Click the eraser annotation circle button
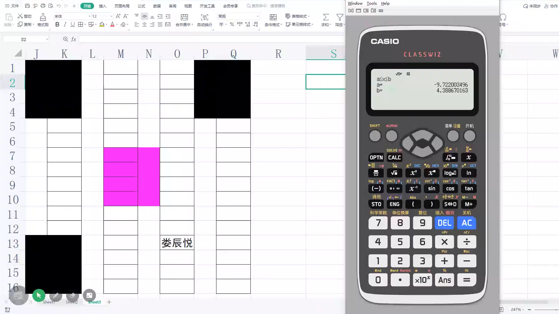 pos(73,295)
